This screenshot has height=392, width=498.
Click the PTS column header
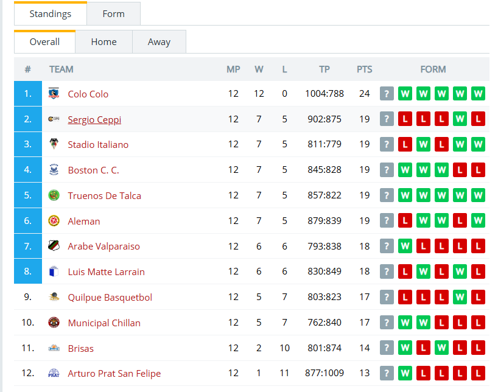click(364, 69)
